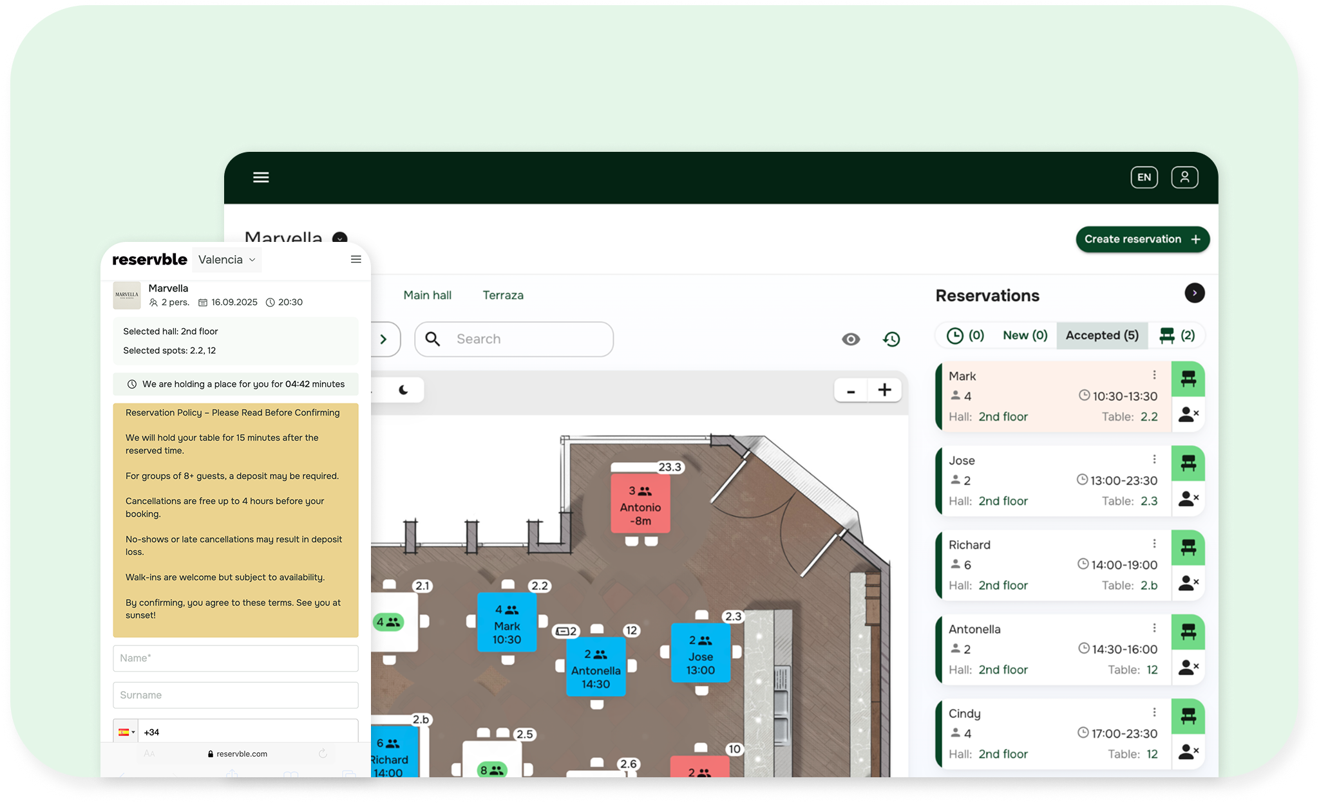
Task: Open the hamburger menu in dark header
Action: coord(261,177)
